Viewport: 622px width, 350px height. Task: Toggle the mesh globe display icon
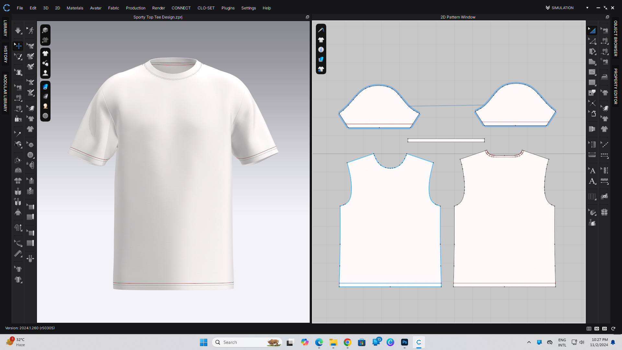[45, 116]
